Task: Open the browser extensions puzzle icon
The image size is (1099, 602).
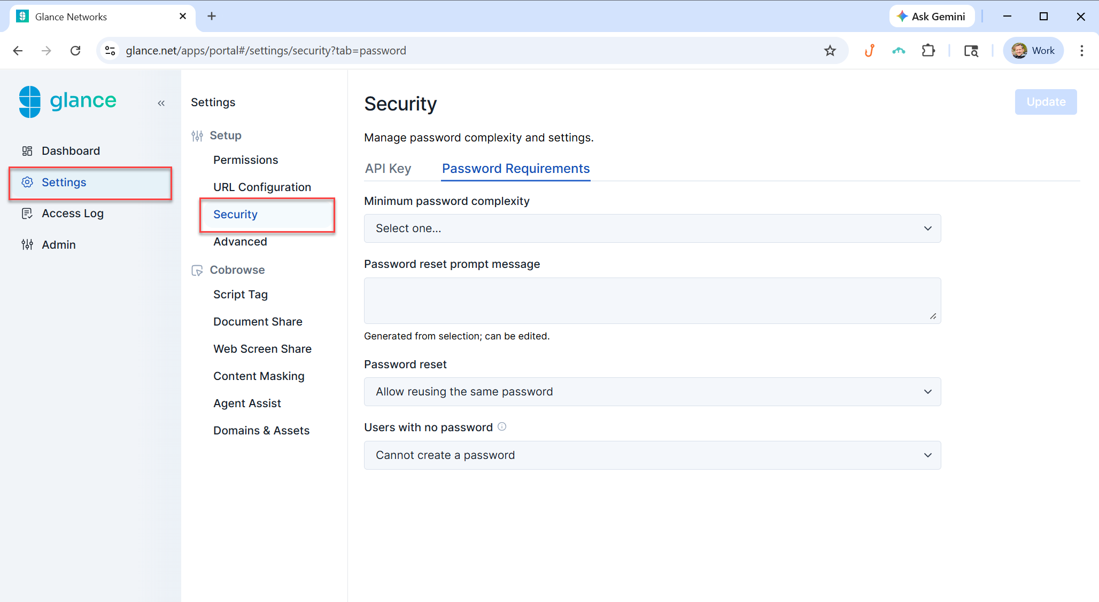Action: point(928,51)
